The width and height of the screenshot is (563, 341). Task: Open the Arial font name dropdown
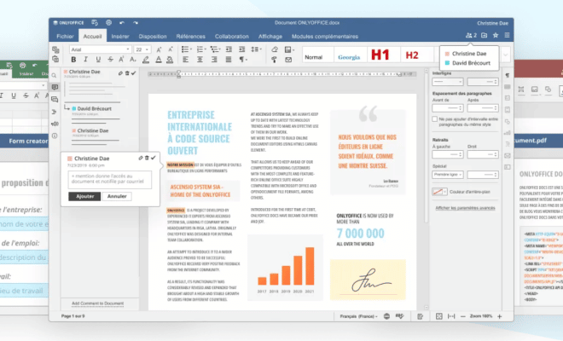click(100, 49)
